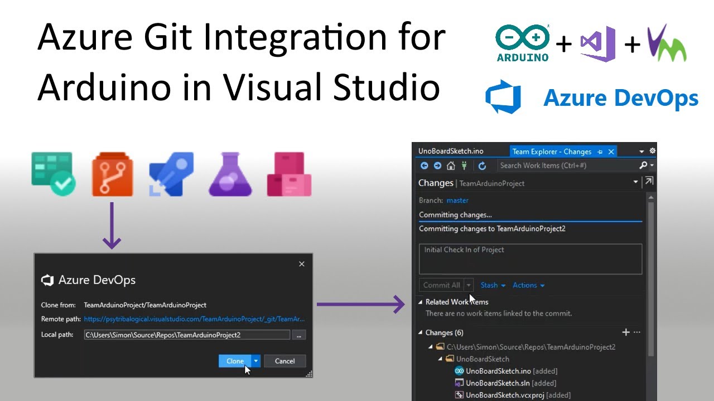Collapse the Changes (6) section
The width and height of the screenshot is (714, 401).
(420, 332)
